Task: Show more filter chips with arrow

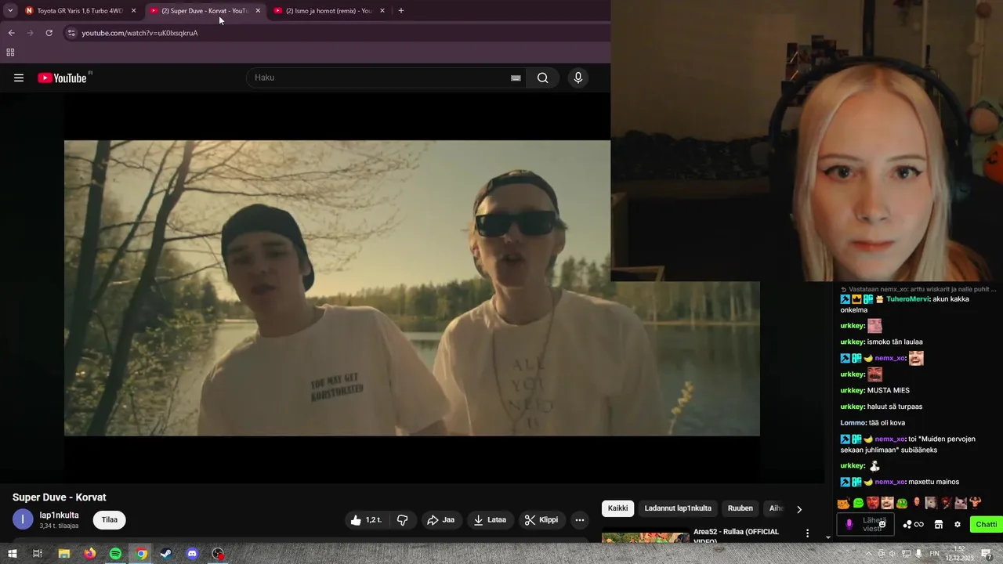Action: coord(799,509)
